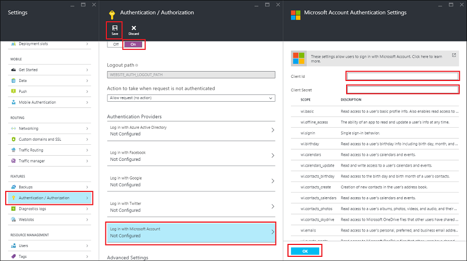Open the Get Started settings item

pos(49,70)
